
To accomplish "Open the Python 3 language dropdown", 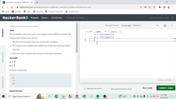I will pos(145,25).
